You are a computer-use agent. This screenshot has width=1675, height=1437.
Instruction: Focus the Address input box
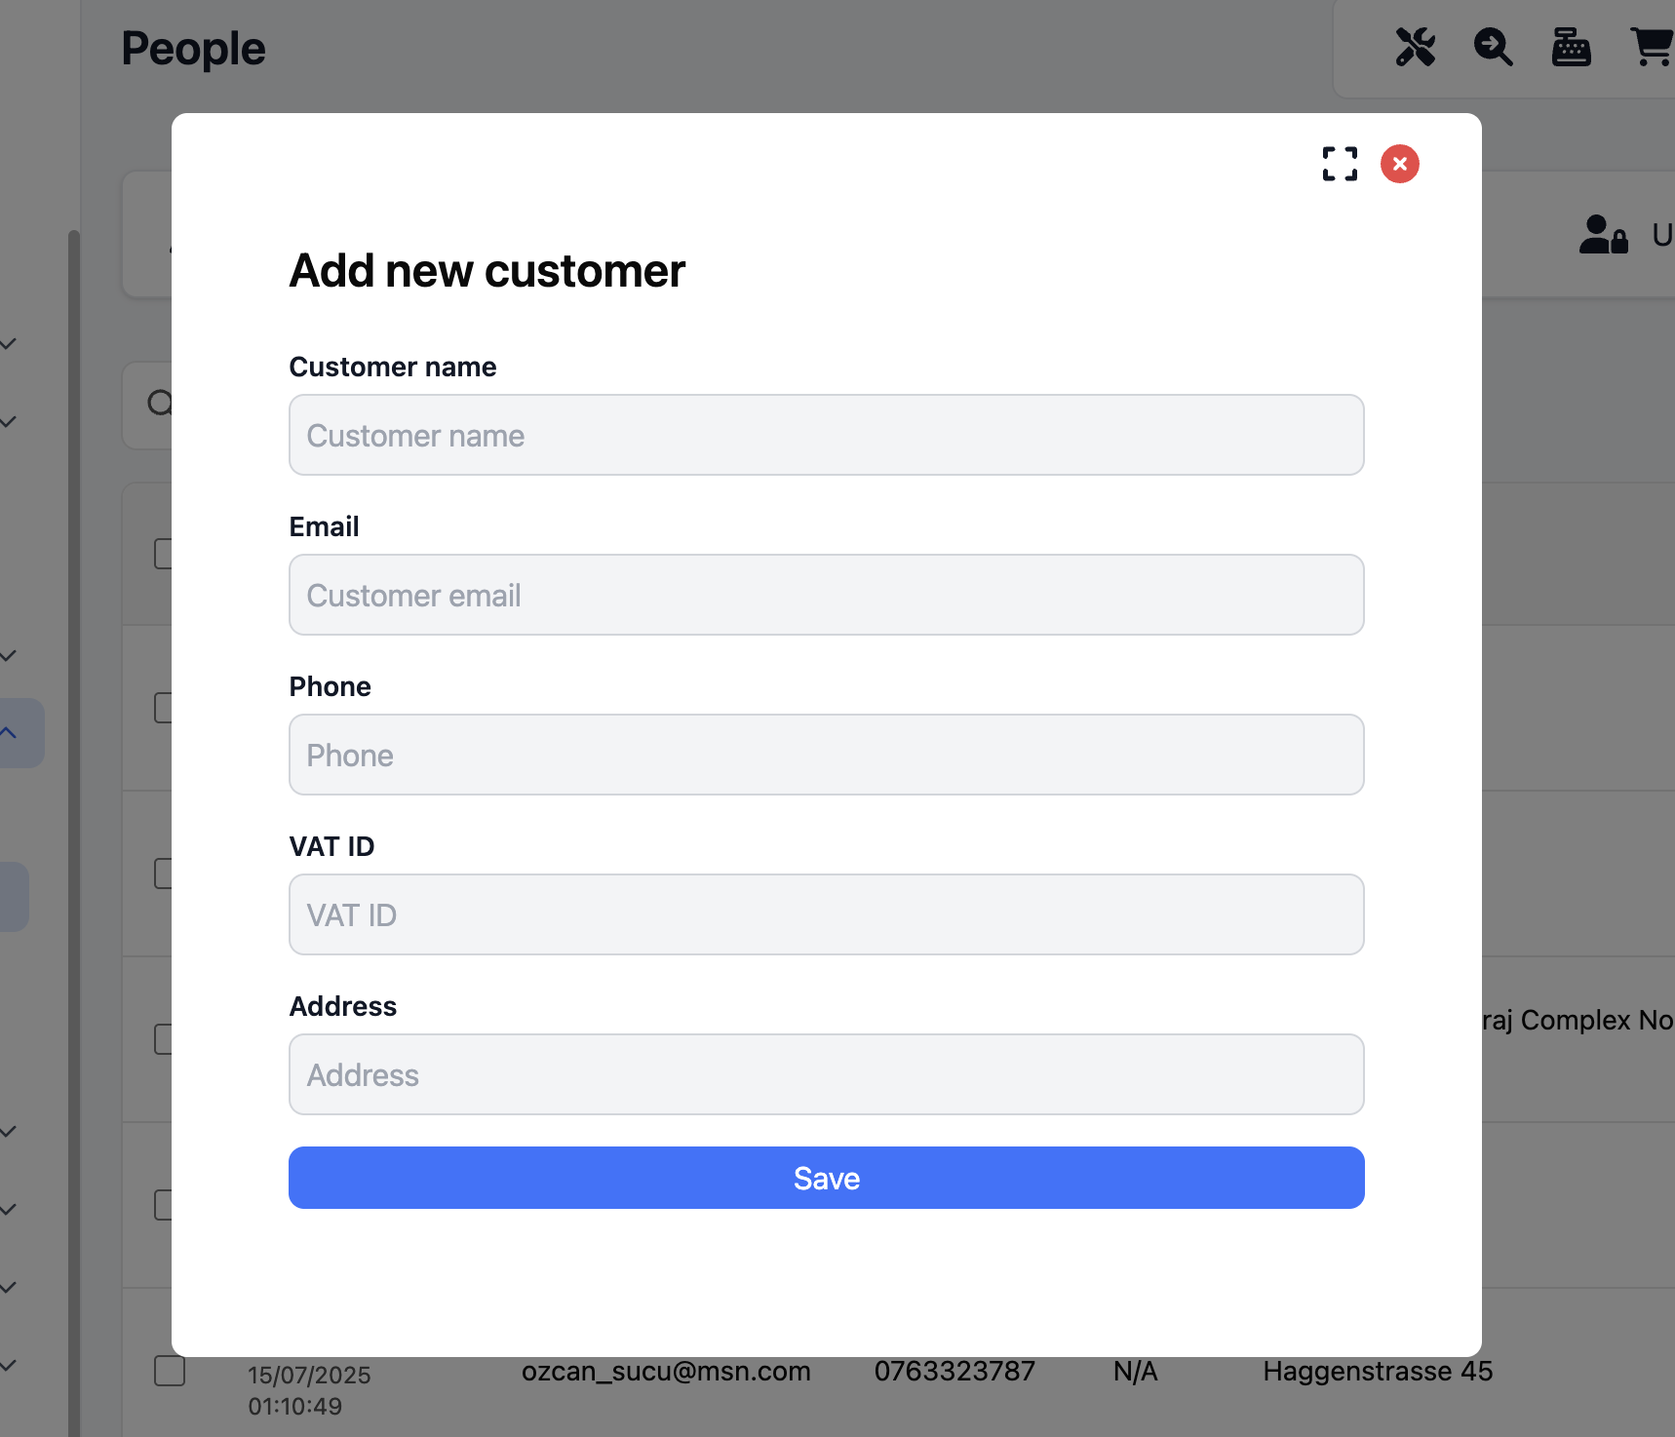826,1074
